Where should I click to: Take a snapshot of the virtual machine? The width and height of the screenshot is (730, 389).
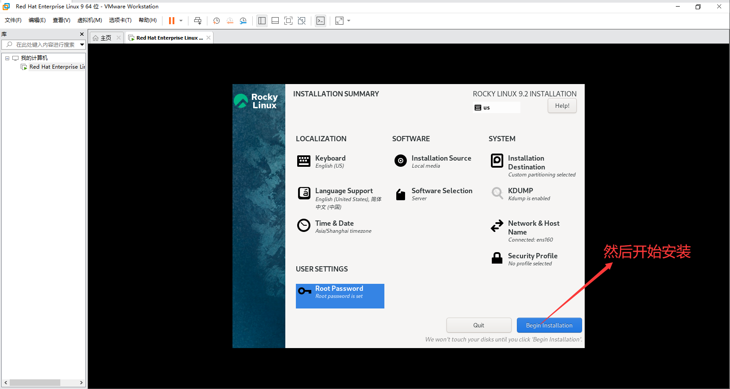pos(217,21)
